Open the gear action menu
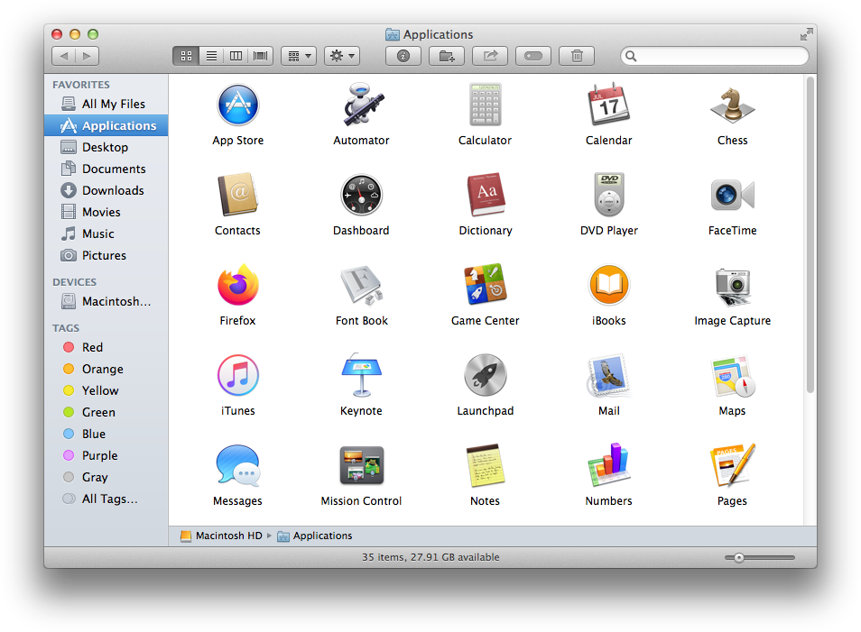The width and height of the screenshot is (861, 632). (x=342, y=56)
